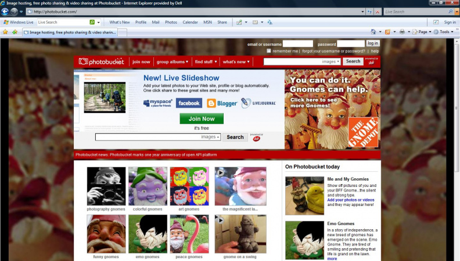Click the browser Back arrow button
The image size is (460, 261).
pos(5,12)
